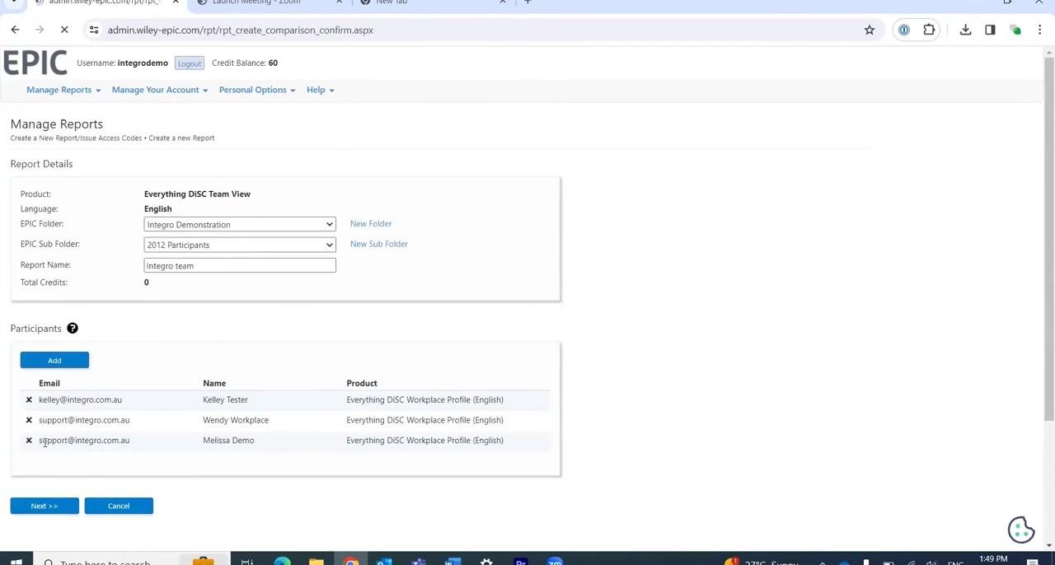Click the Add participants button

click(54, 360)
